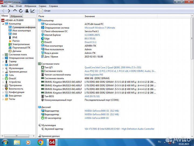Expand the Сервер tree node
Viewport: 194px width, 146px height.
(3, 61)
